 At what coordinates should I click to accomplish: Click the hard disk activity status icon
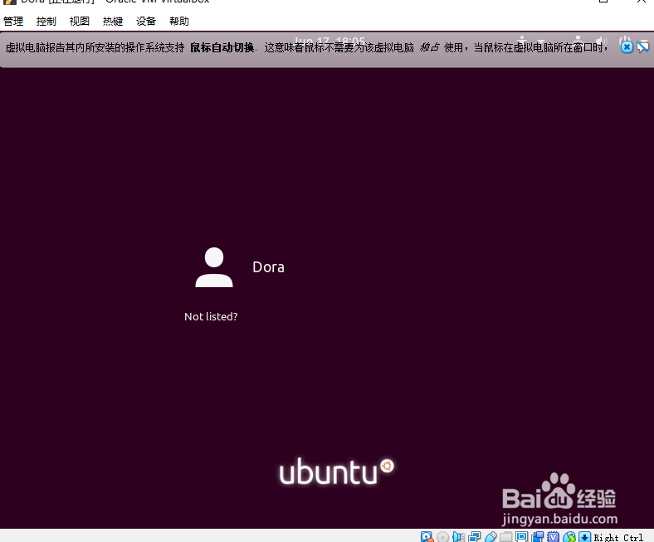point(427,536)
